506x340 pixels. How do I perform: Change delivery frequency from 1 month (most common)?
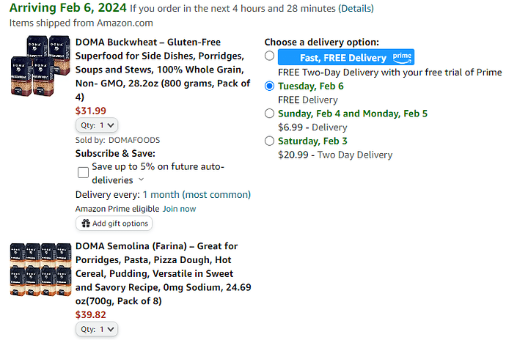[x=197, y=194]
